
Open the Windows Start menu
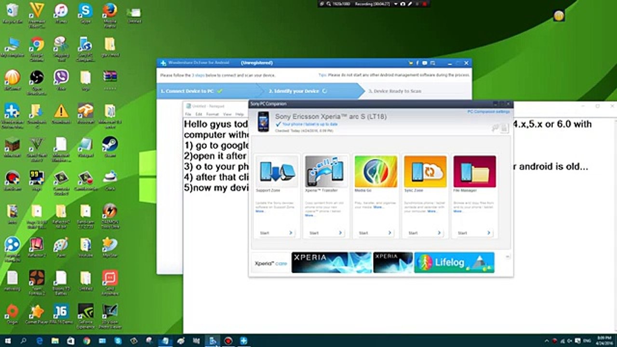(x=8, y=341)
